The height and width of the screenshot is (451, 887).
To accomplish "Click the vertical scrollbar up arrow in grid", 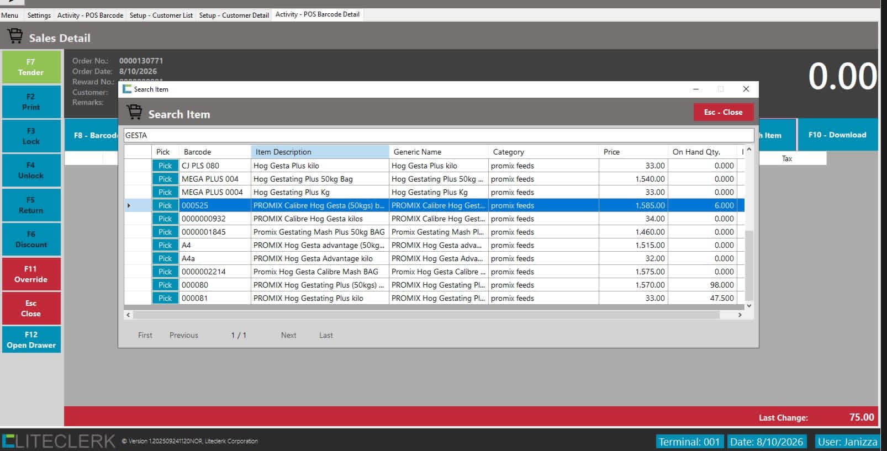I will click(749, 150).
